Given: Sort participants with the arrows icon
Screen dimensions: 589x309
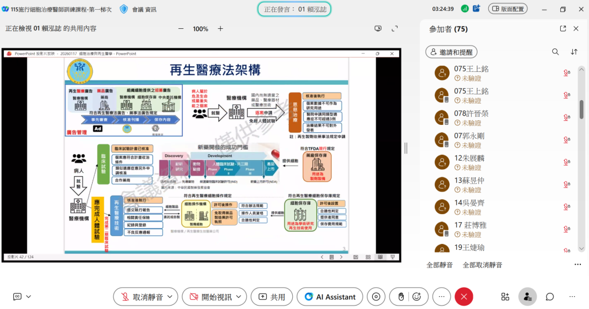Looking at the screenshot, I should pyautogui.click(x=574, y=52).
